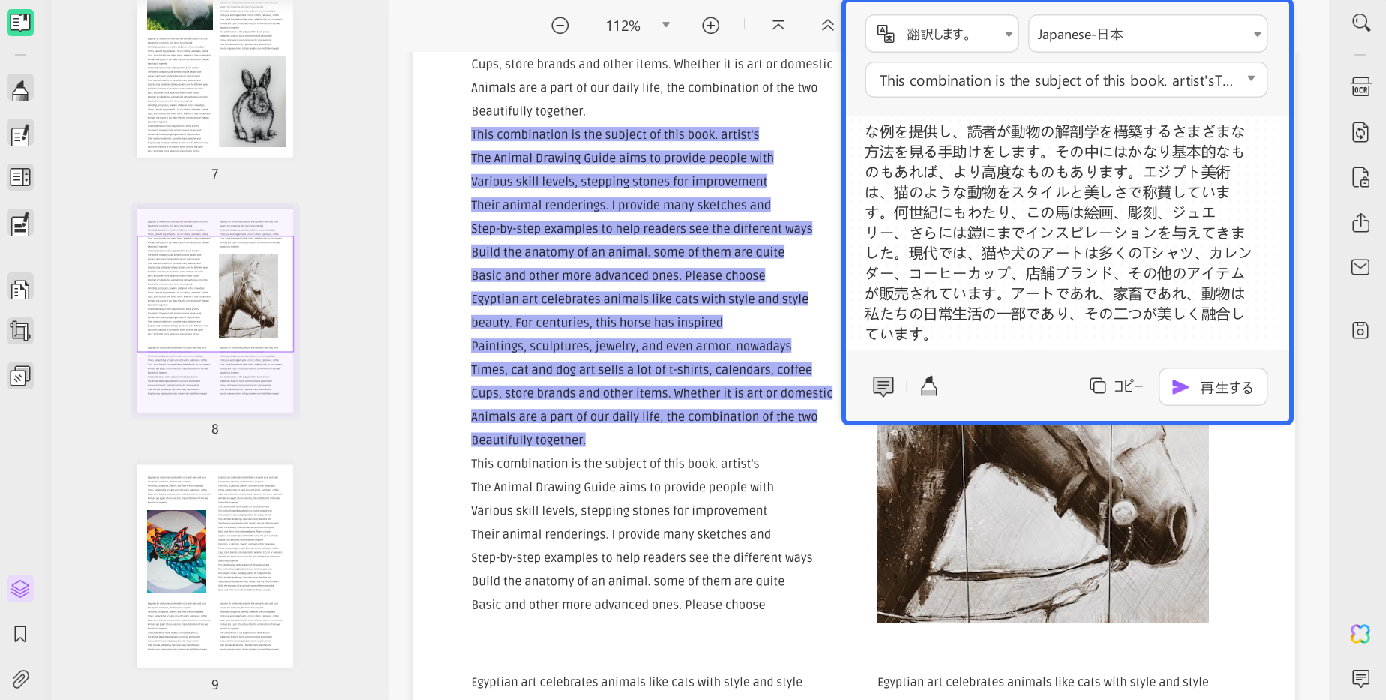Click the コピー copy button
This screenshot has width=1386, height=700.
pyautogui.click(x=1117, y=386)
